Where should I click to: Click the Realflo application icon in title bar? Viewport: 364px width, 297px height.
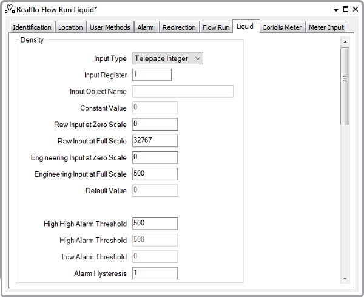point(10,10)
